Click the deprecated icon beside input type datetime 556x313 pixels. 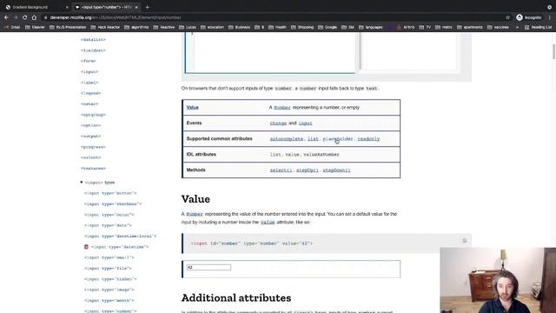[86, 247]
